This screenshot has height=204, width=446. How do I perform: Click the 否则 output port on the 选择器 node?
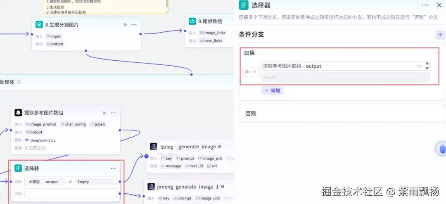pyautogui.click(x=121, y=193)
